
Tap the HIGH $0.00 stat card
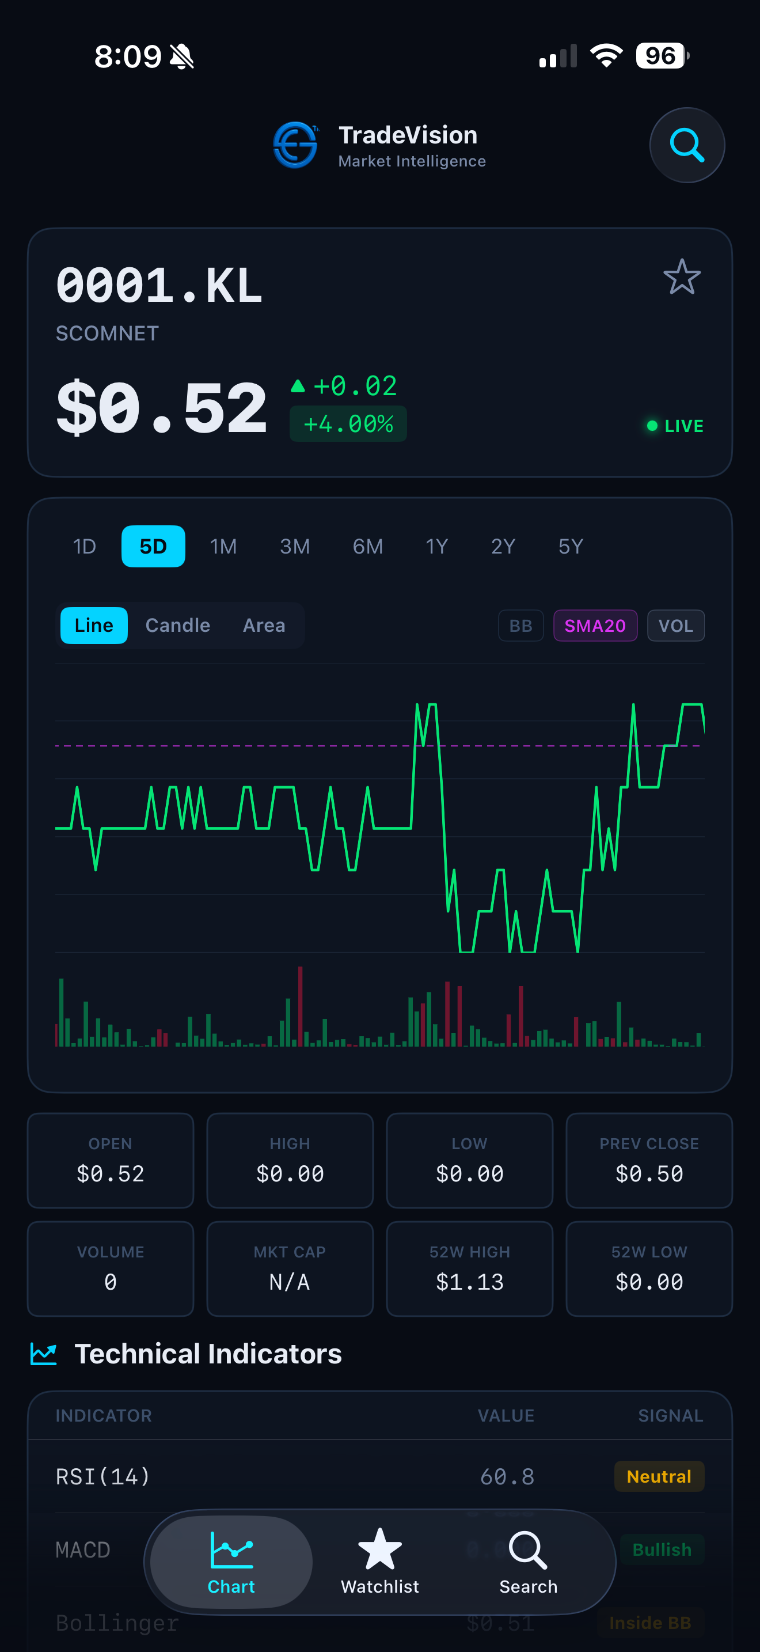tap(290, 1161)
